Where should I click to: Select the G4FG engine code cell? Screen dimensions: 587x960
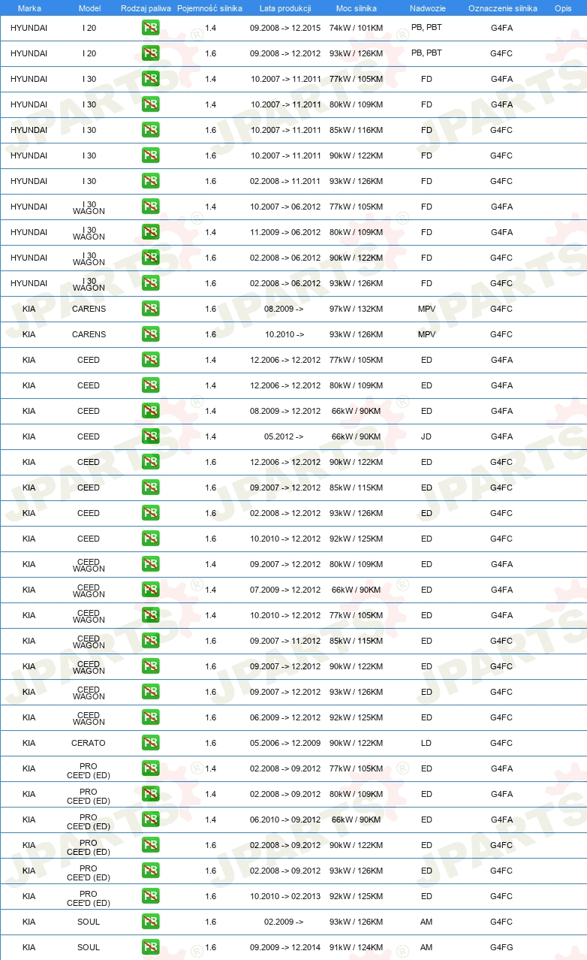(502, 947)
